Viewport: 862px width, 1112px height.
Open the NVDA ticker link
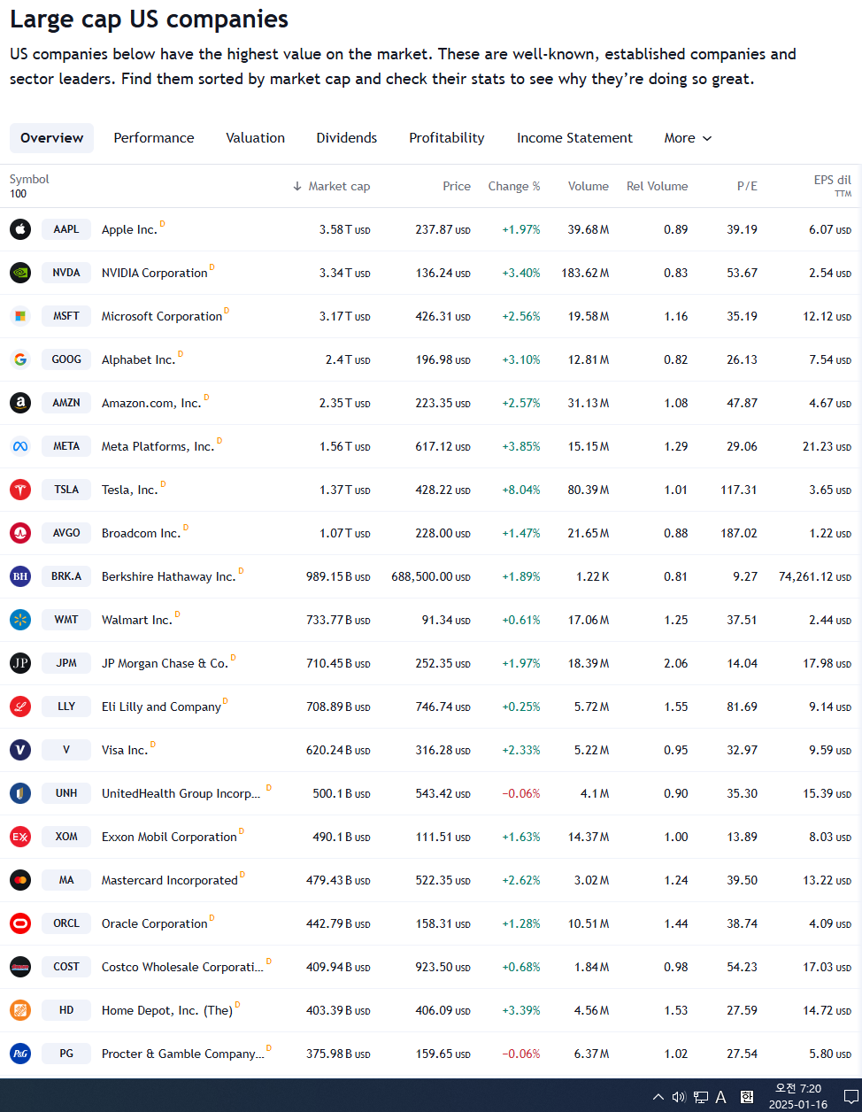[x=66, y=273]
